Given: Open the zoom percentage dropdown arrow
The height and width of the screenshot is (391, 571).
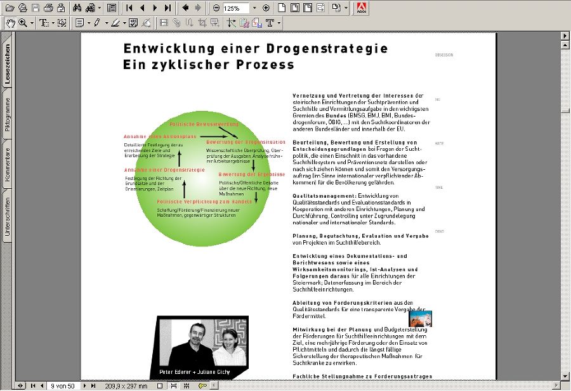Looking at the screenshot, I should coord(254,8).
